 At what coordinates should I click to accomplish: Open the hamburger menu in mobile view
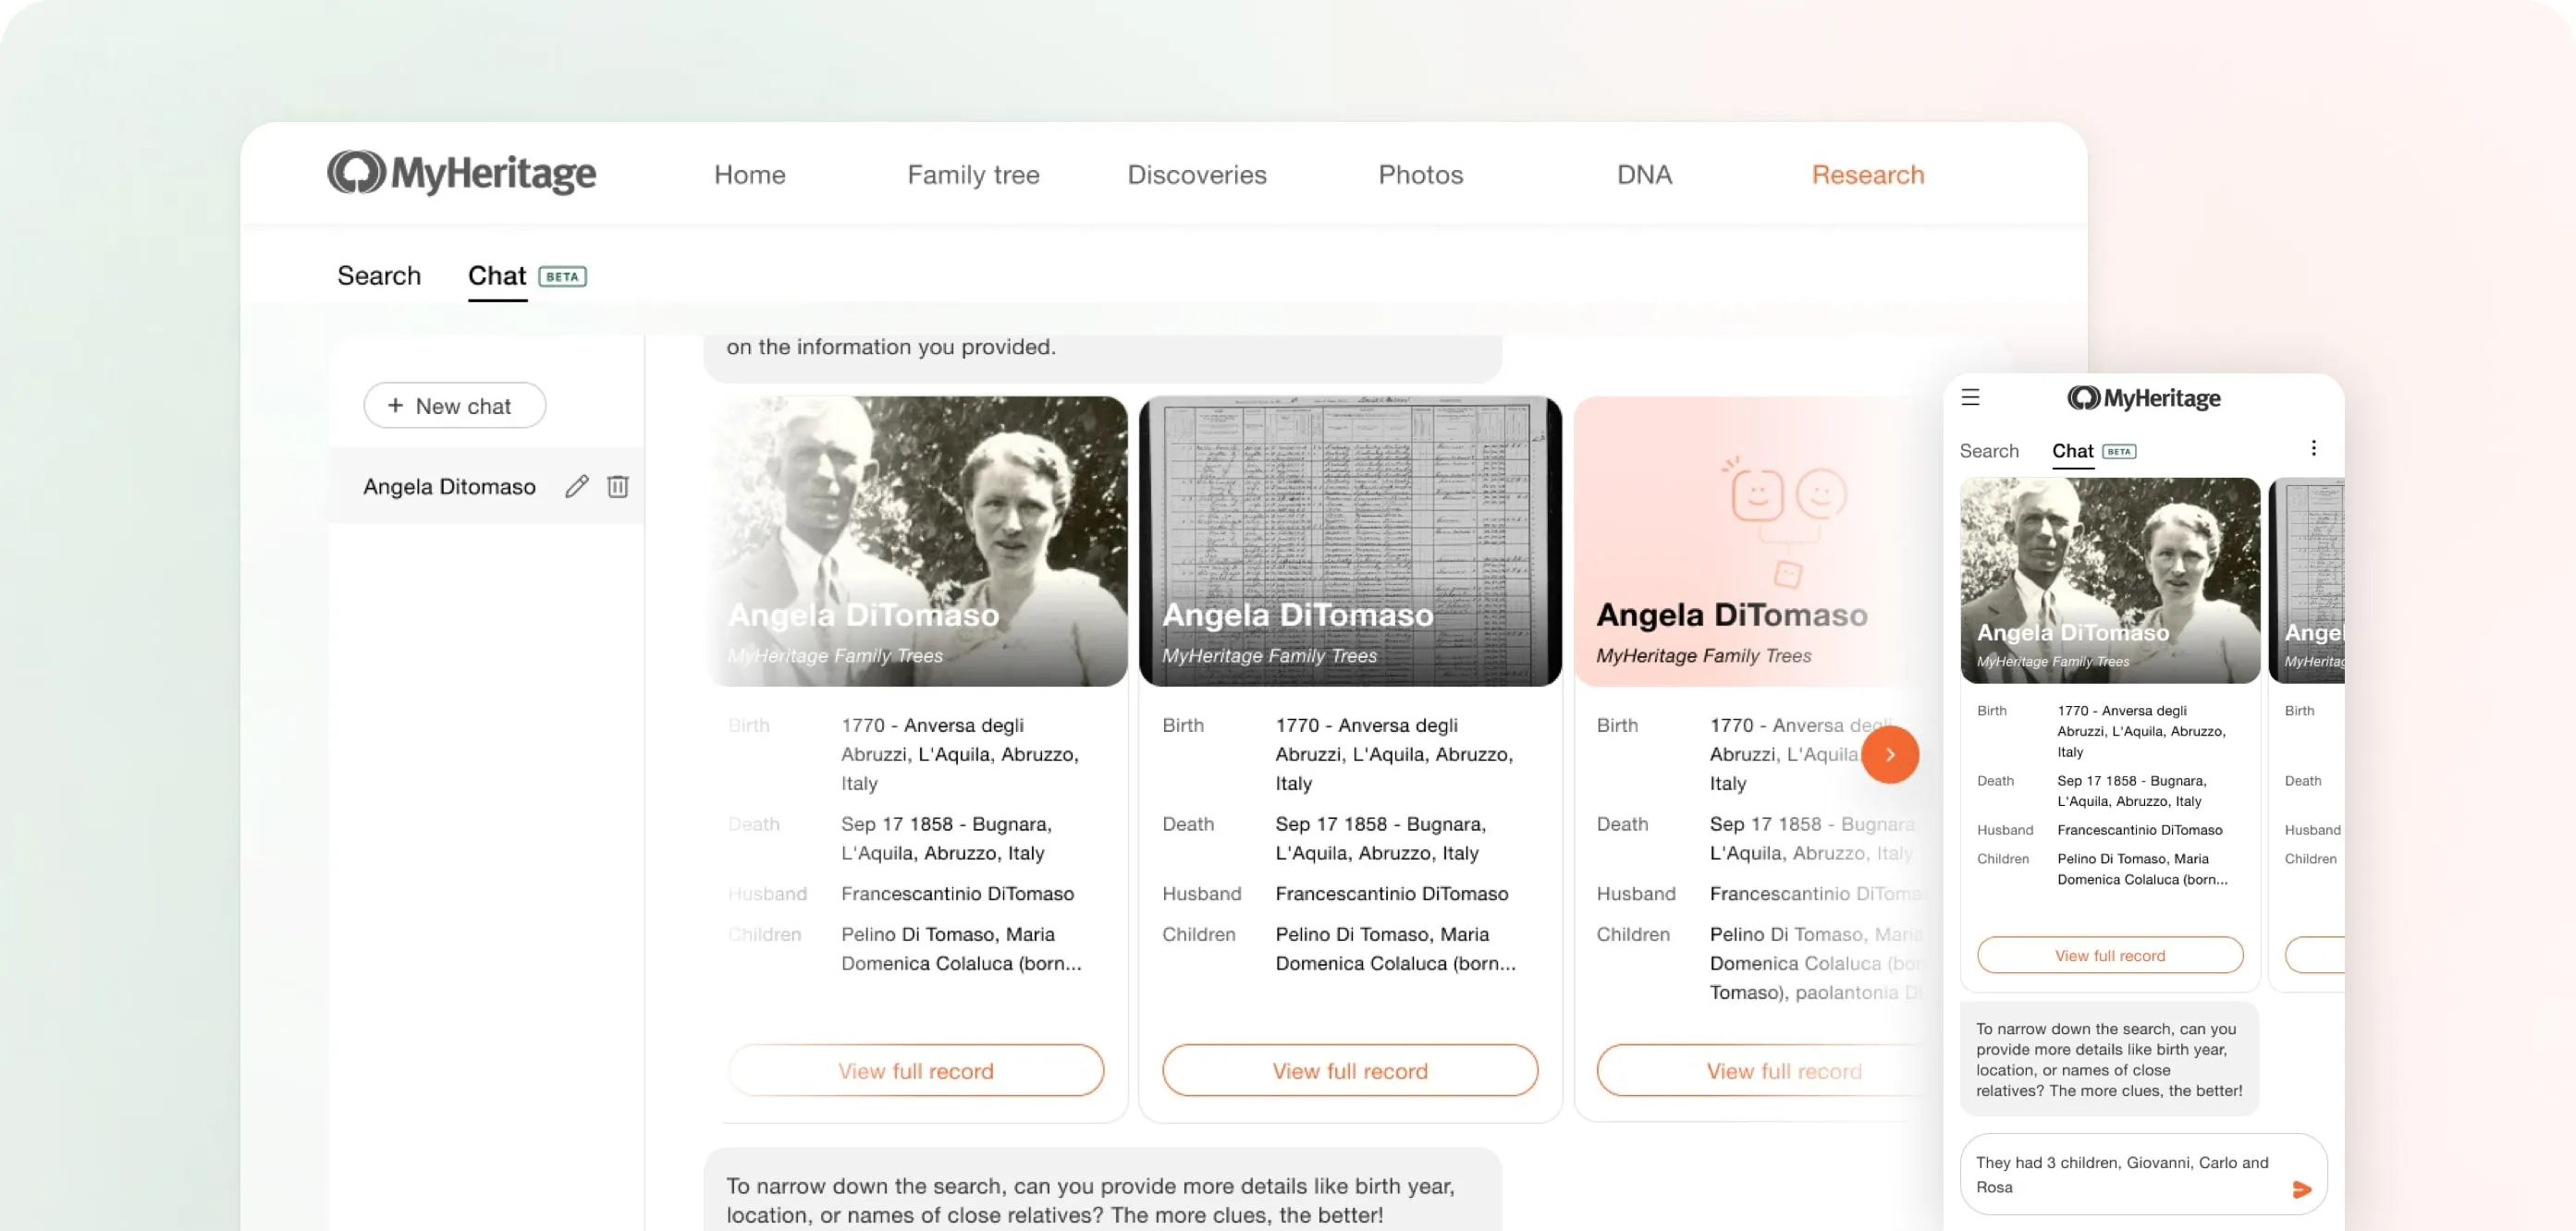[1970, 397]
